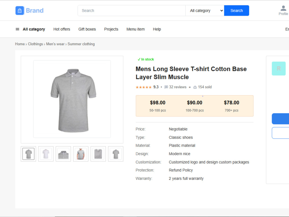Viewport: 289px width, 217px height.
Task: Click the 154 sold text
Action: point(205,87)
